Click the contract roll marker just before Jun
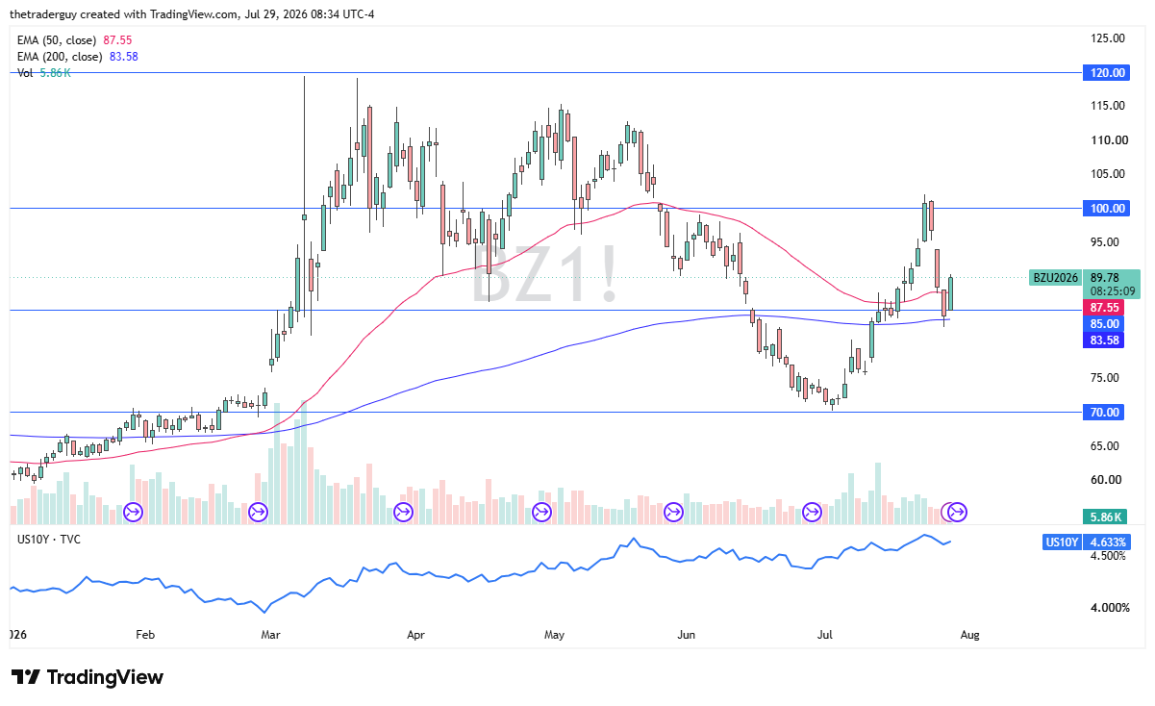Viewport: 1155px width, 706px height. click(x=673, y=513)
